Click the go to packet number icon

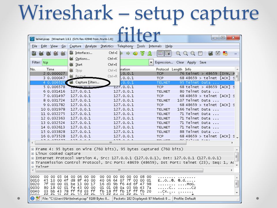[x=135, y=53]
